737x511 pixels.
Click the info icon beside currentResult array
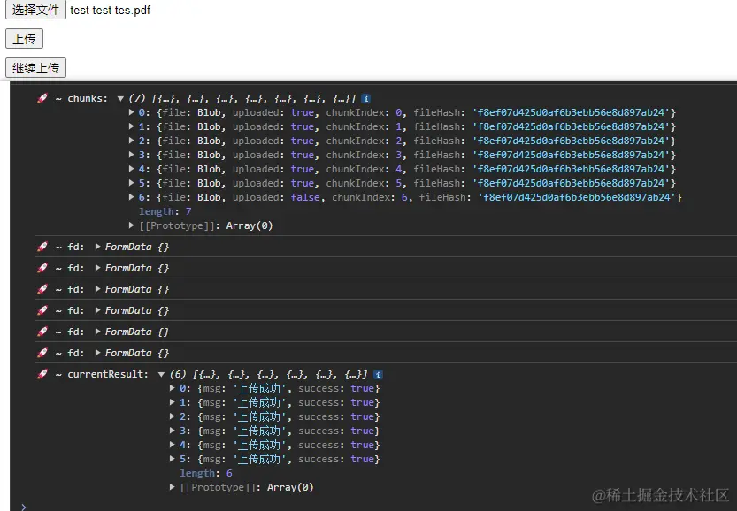(378, 374)
